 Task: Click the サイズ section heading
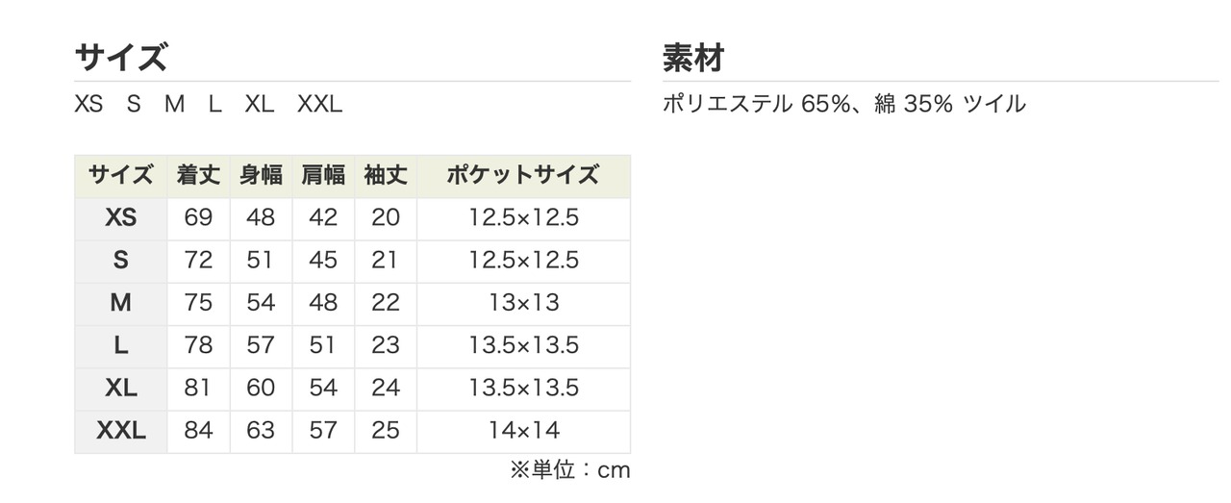pos(120,58)
